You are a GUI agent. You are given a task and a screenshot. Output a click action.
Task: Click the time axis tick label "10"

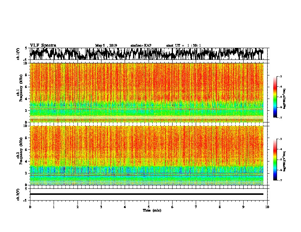click(267, 207)
